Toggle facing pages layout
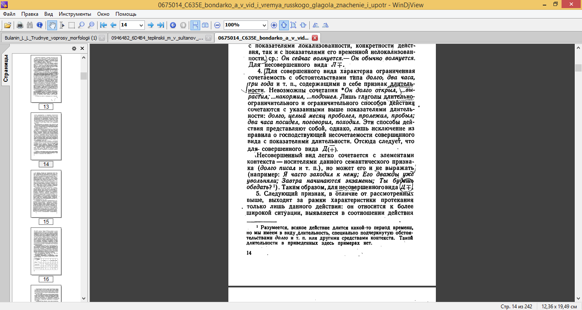Viewport: 582px width, 310px height. point(205,25)
